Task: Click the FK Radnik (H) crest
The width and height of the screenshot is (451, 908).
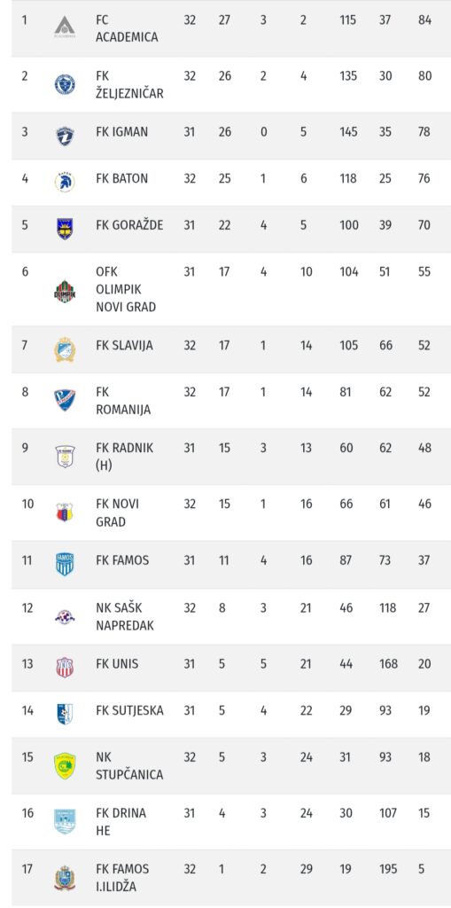Action: click(65, 457)
